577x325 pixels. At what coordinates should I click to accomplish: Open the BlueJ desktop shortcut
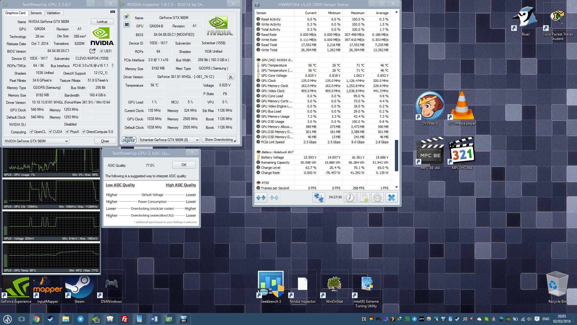[525, 21]
